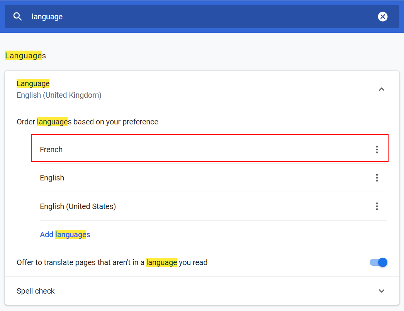The width and height of the screenshot is (404, 311).
Task: Click the "Offer to translate pages" label text
Action: [112, 263]
